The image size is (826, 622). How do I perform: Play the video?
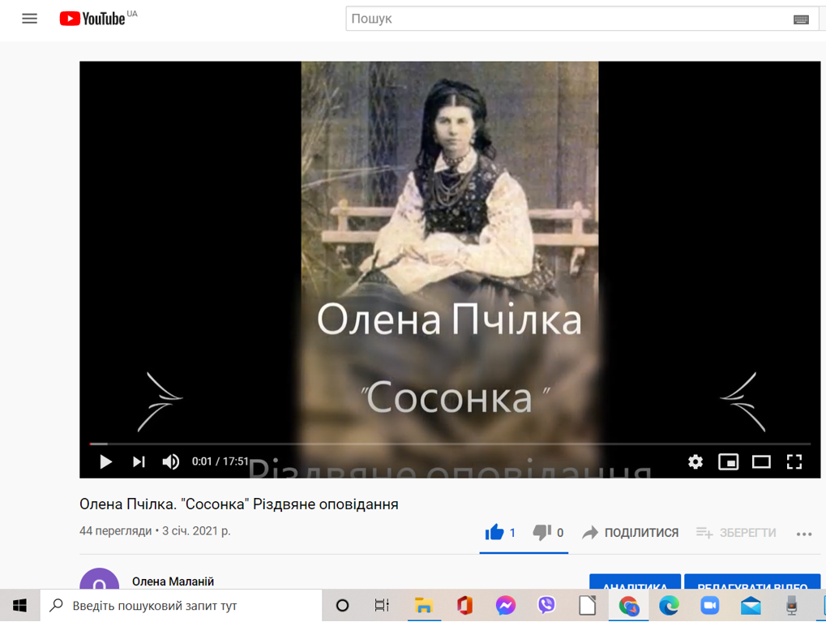click(x=105, y=461)
